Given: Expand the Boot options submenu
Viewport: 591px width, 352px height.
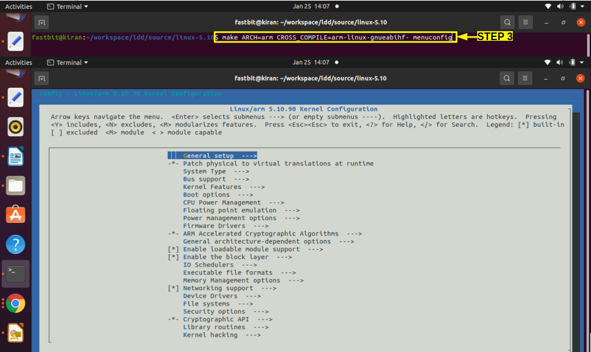Looking at the screenshot, I should 218,195.
